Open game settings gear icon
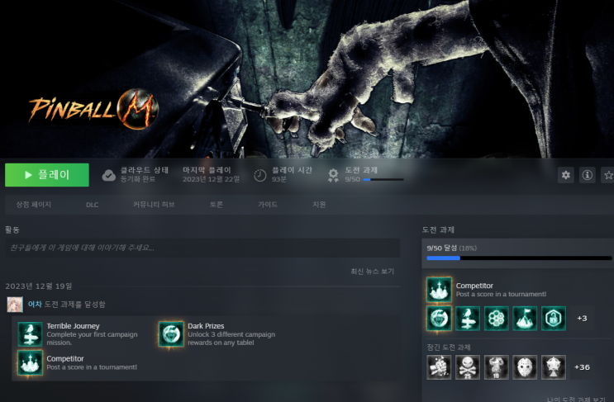Viewport: 614px width, 402px height. (x=566, y=175)
